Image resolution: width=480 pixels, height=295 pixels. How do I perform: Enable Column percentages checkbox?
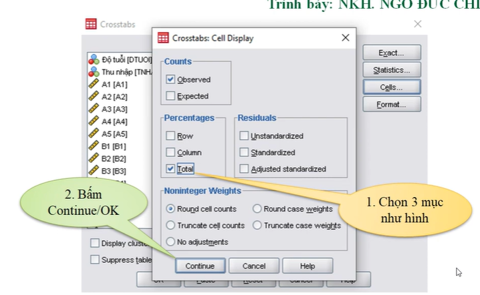click(170, 152)
